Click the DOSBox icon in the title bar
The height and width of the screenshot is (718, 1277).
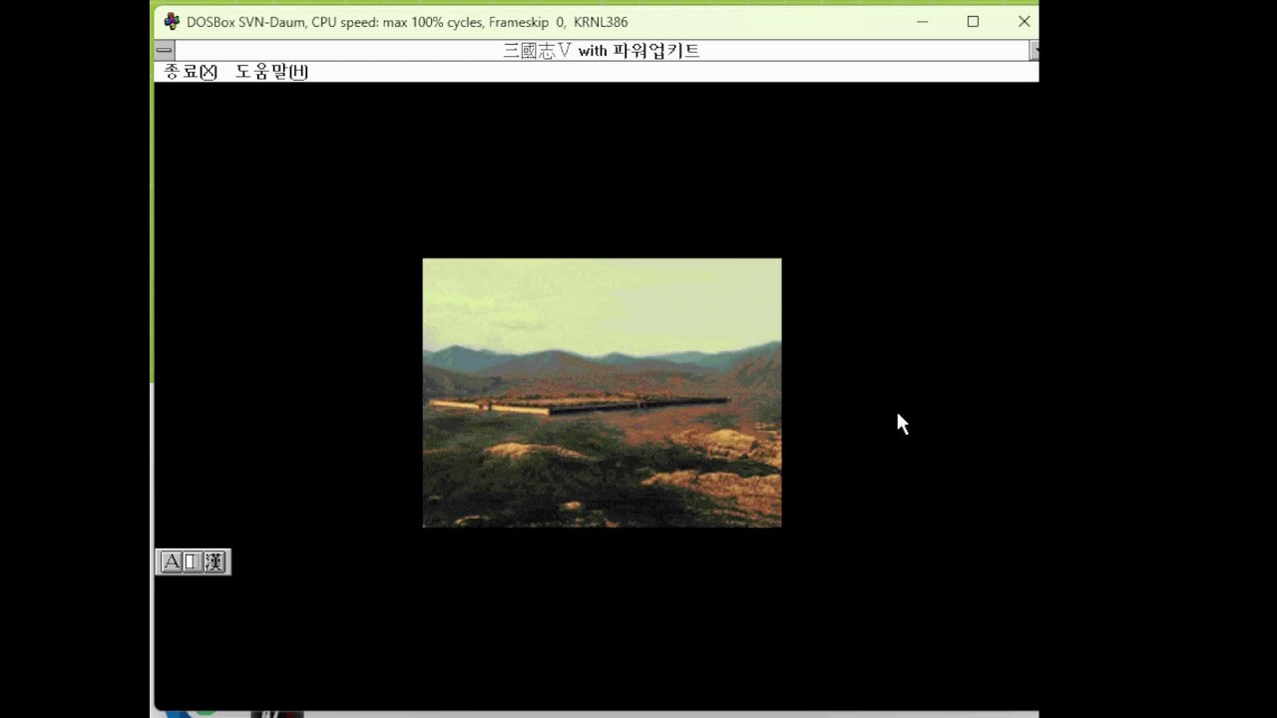[172, 22]
